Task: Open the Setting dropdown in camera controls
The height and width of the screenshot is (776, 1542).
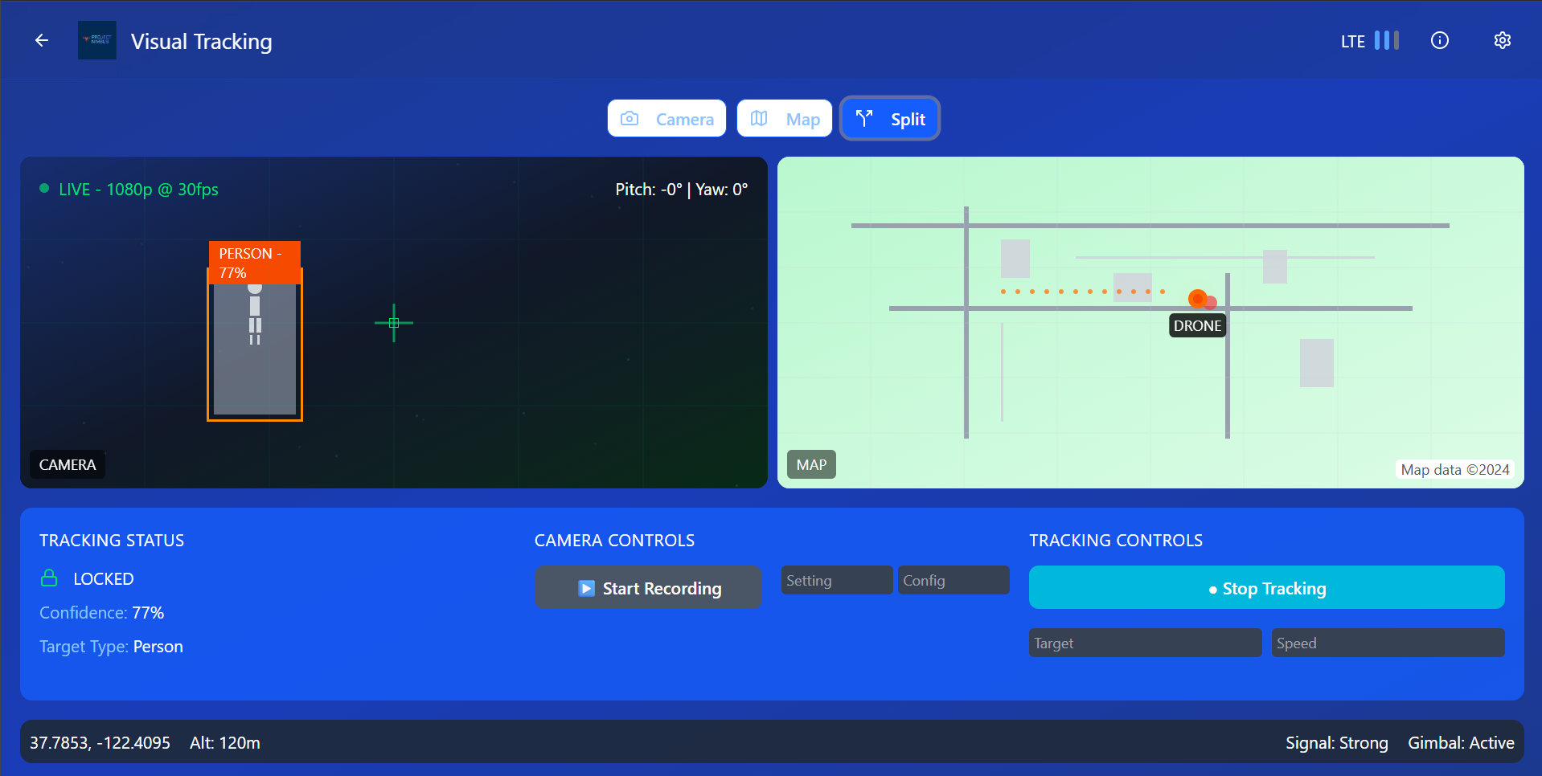Action: (836, 580)
